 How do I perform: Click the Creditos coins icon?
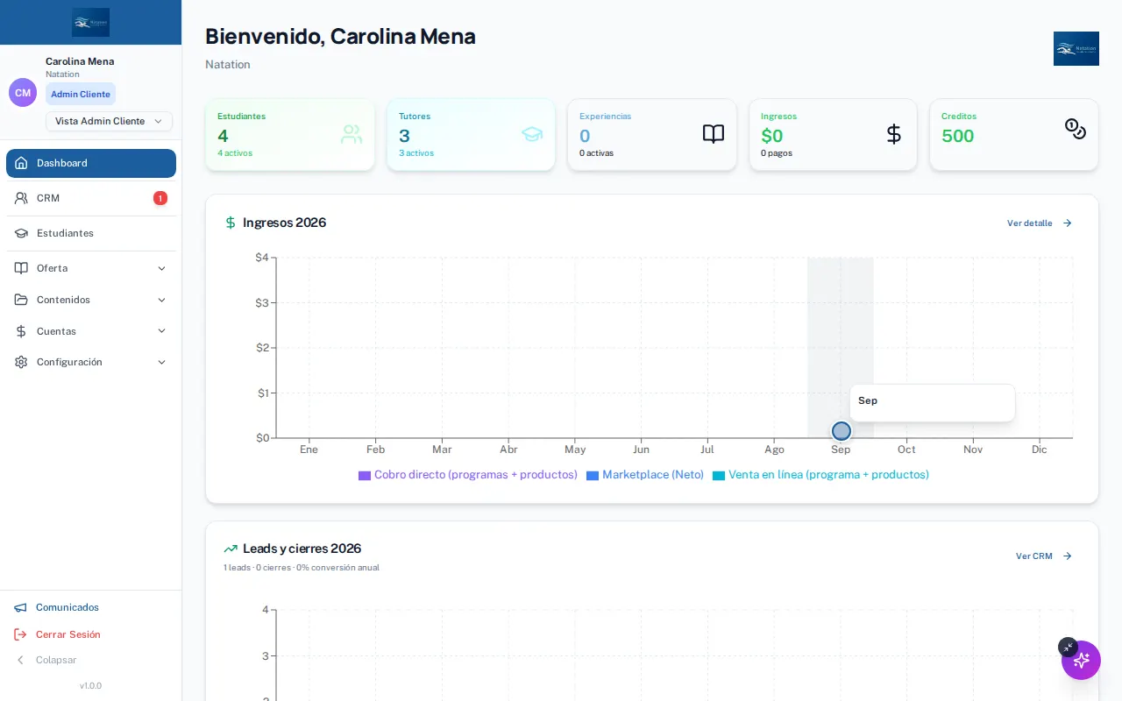pyautogui.click(x=1076, y=129)
